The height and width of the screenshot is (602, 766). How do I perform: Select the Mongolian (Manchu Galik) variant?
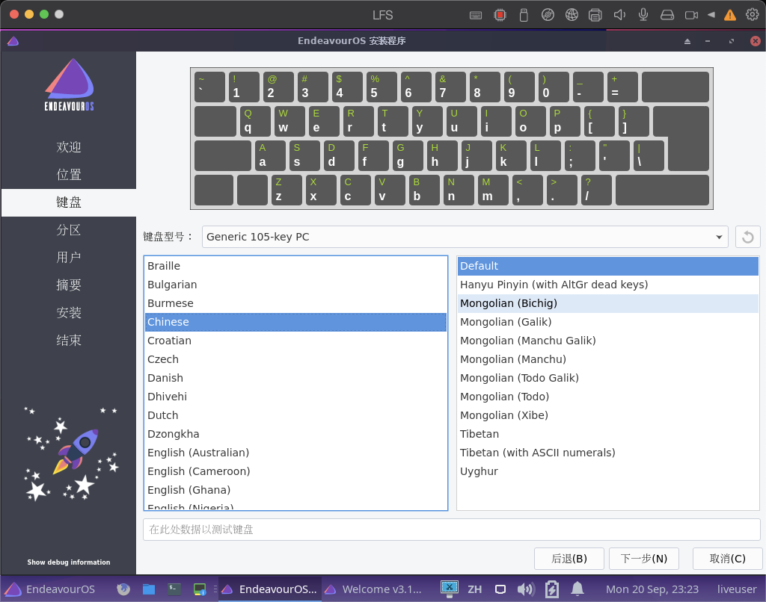pyautogui.click(x=607, y=341)
